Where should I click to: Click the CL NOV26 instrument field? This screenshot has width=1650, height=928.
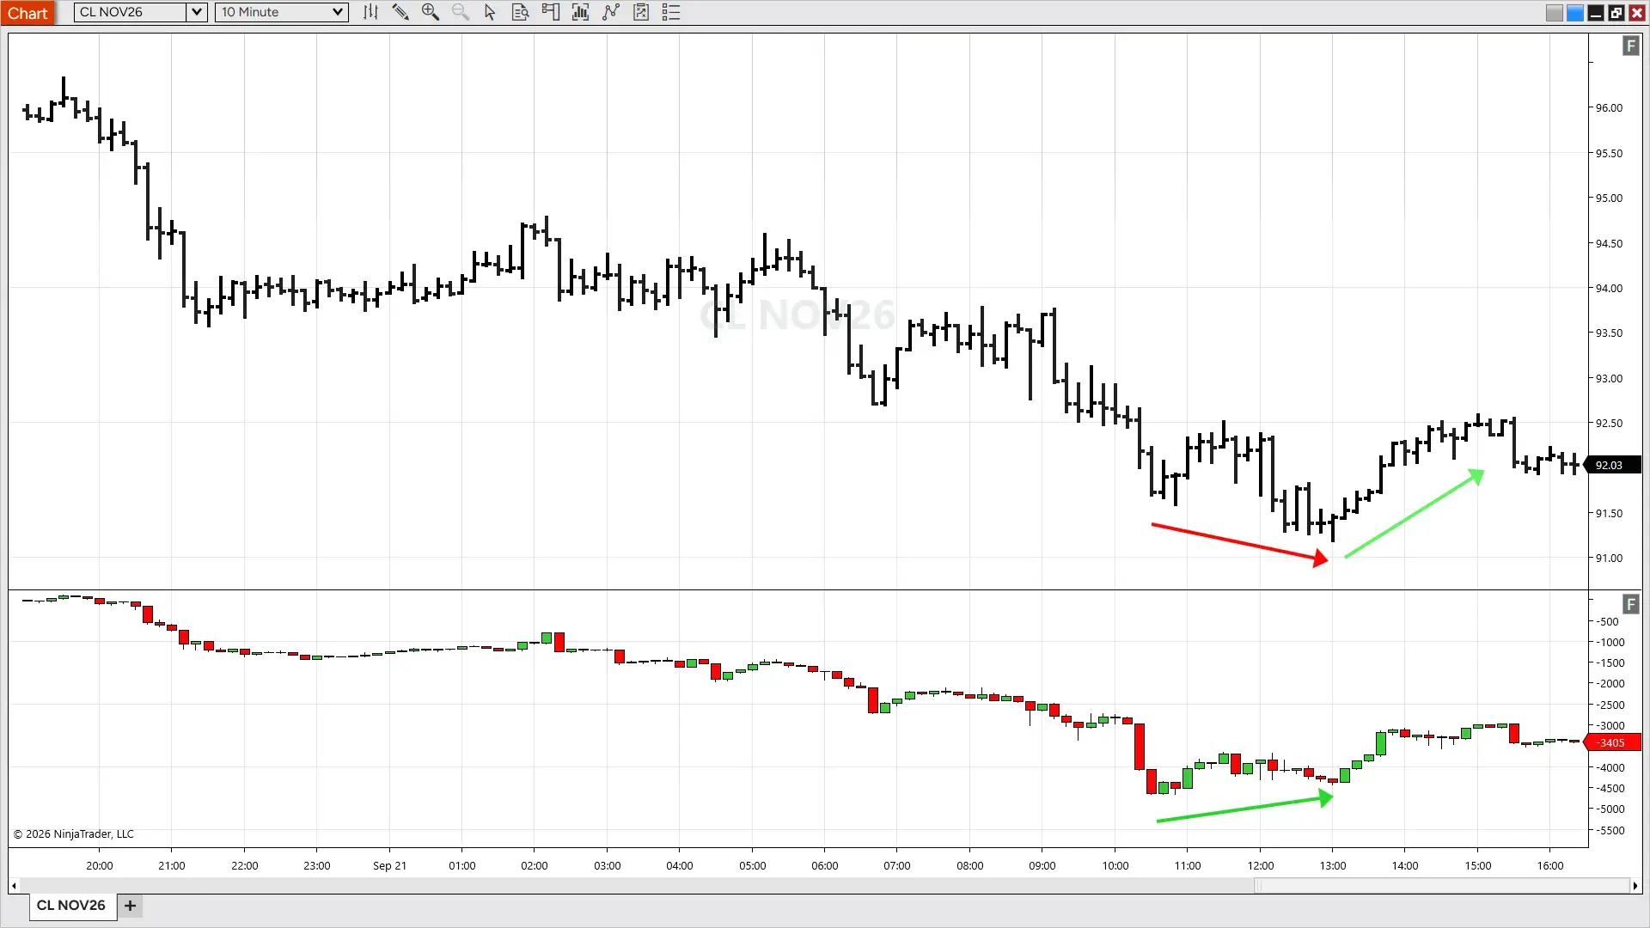tap(131, 12)
